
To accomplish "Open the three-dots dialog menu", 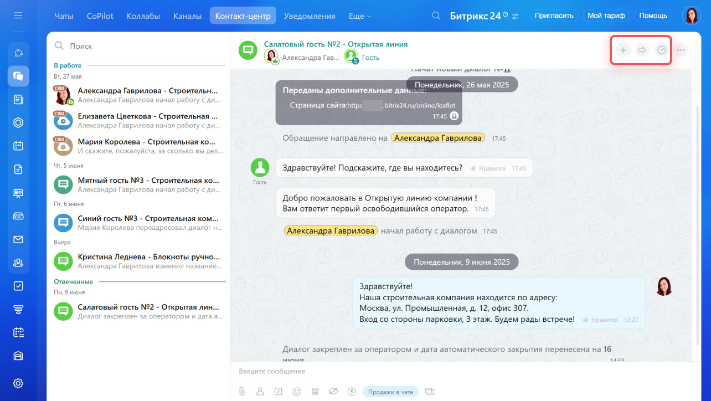I will (x=681, y=50).
